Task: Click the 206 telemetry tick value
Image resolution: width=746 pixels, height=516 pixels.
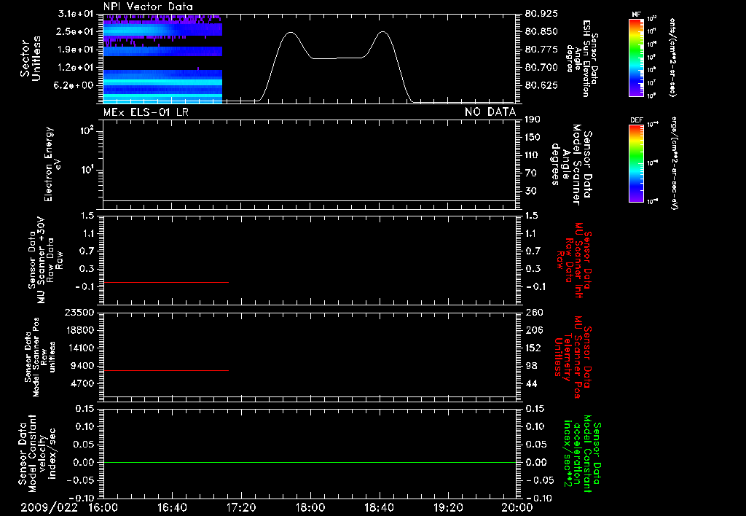Action: point(534,330)
